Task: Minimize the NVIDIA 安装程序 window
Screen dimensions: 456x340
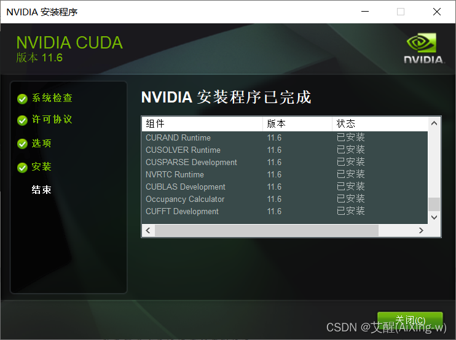Action: tap(365, 12)
